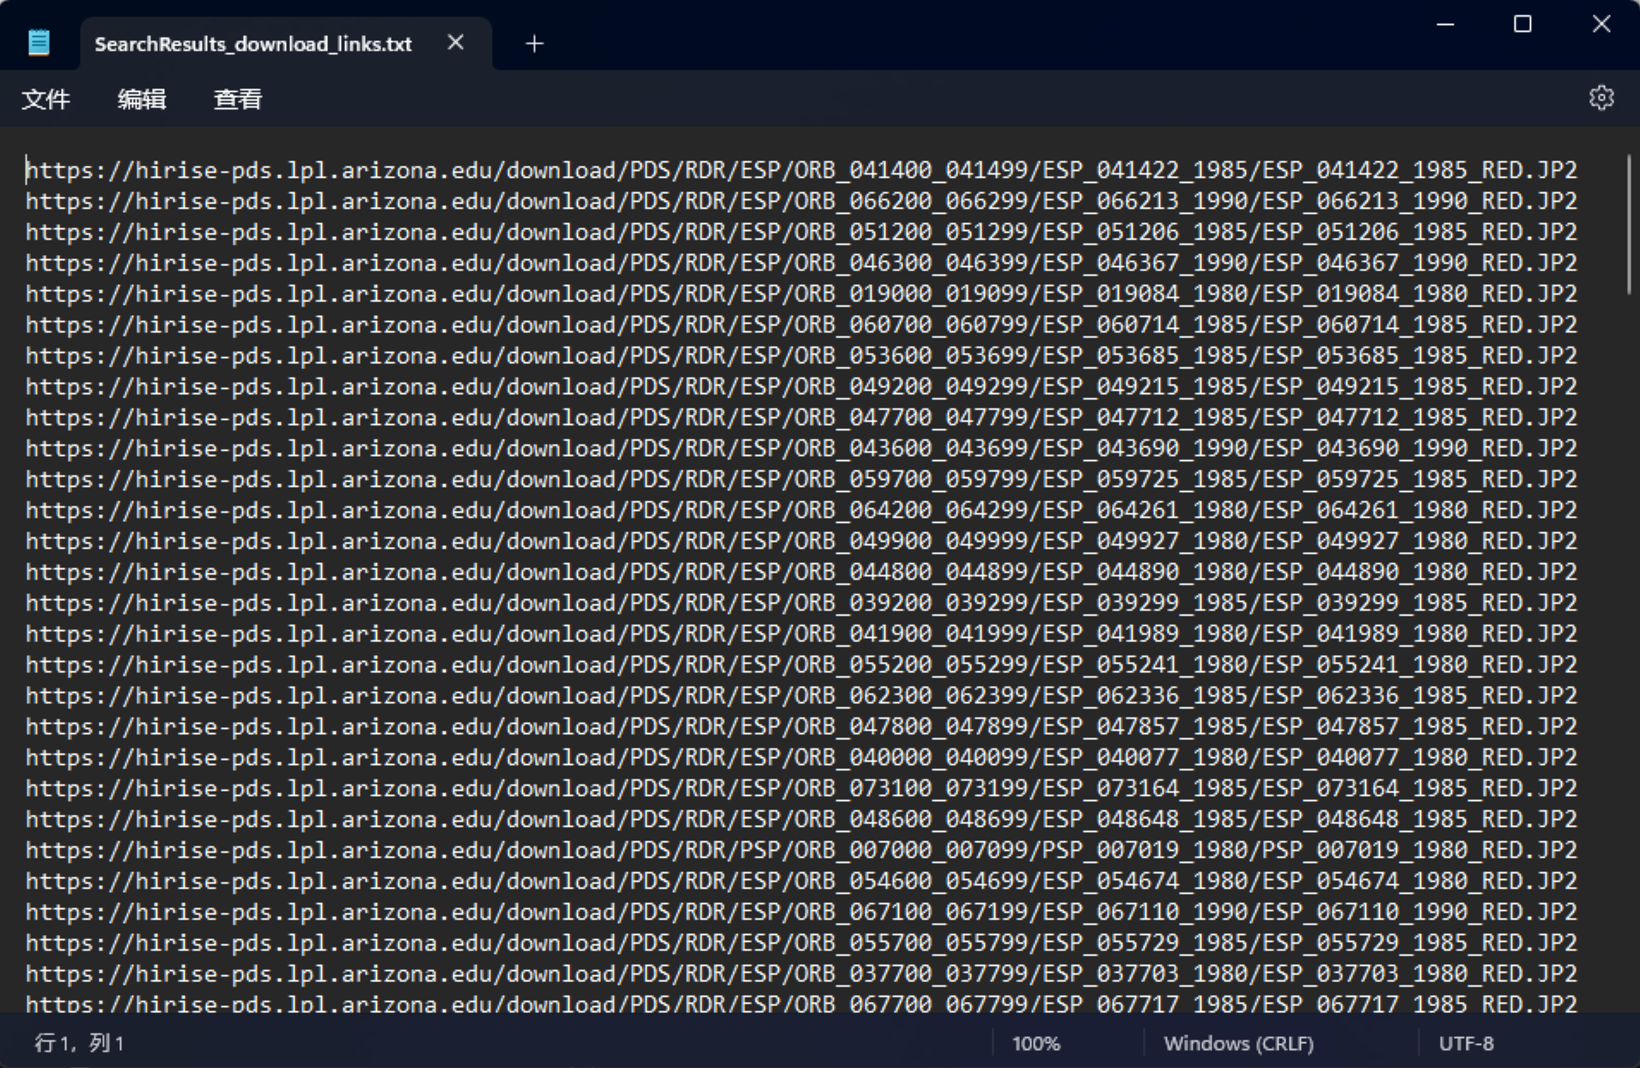Click the line containing ESP_055241_1980_RED.JP2
The height and width of the screenshot is (1068, 1640).
click(801, 664)
